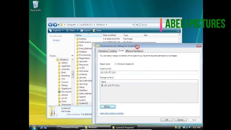
Task: Click Cancel in Advanced Security Settings
Action: 180,120
